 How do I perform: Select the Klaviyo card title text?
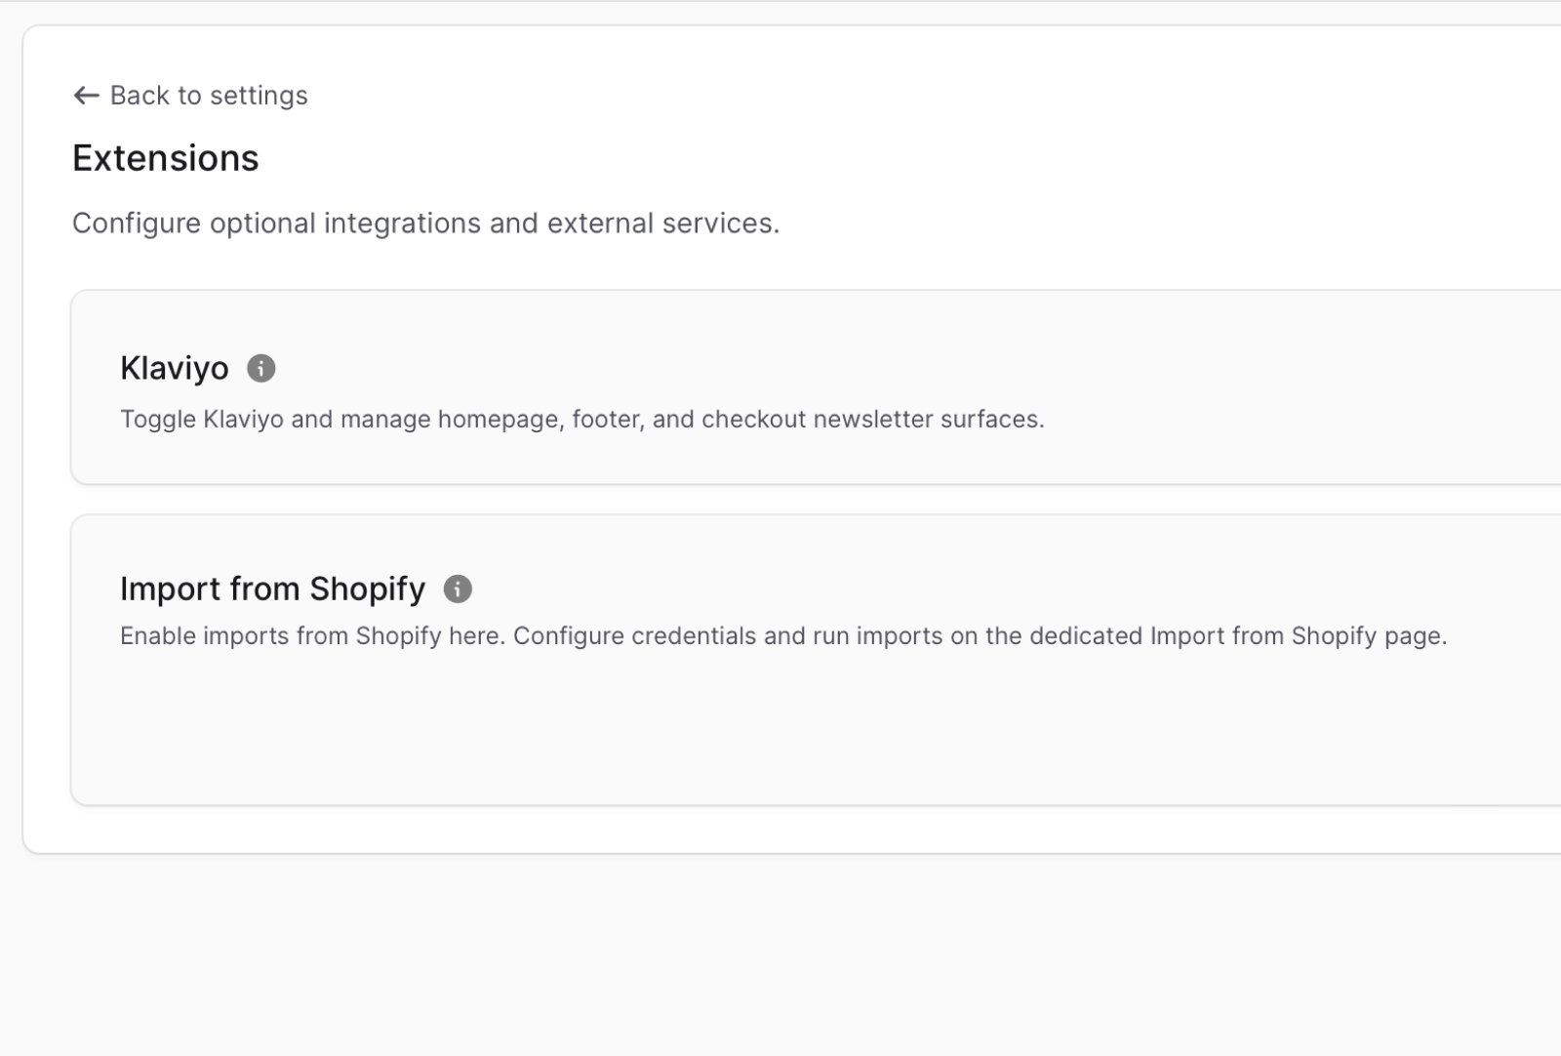(174, 368)
